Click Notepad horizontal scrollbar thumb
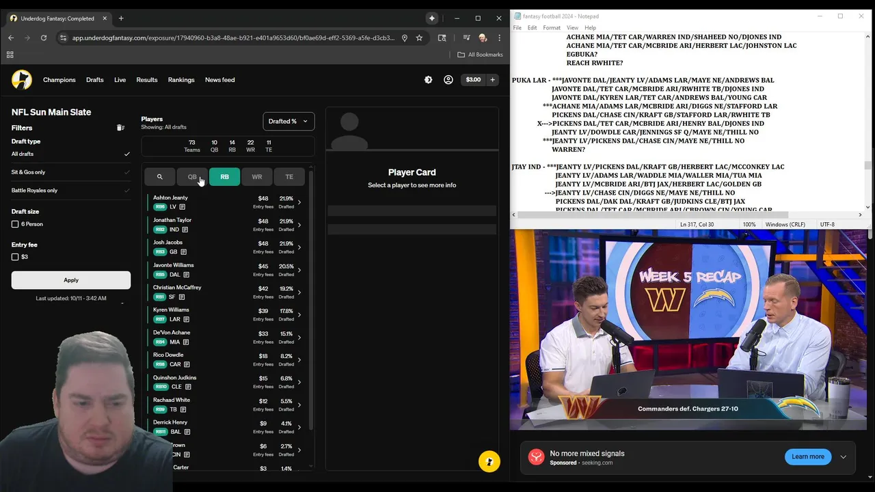Image resolution: width=875 pixels, height=492 pixels. tap(653, 215)
